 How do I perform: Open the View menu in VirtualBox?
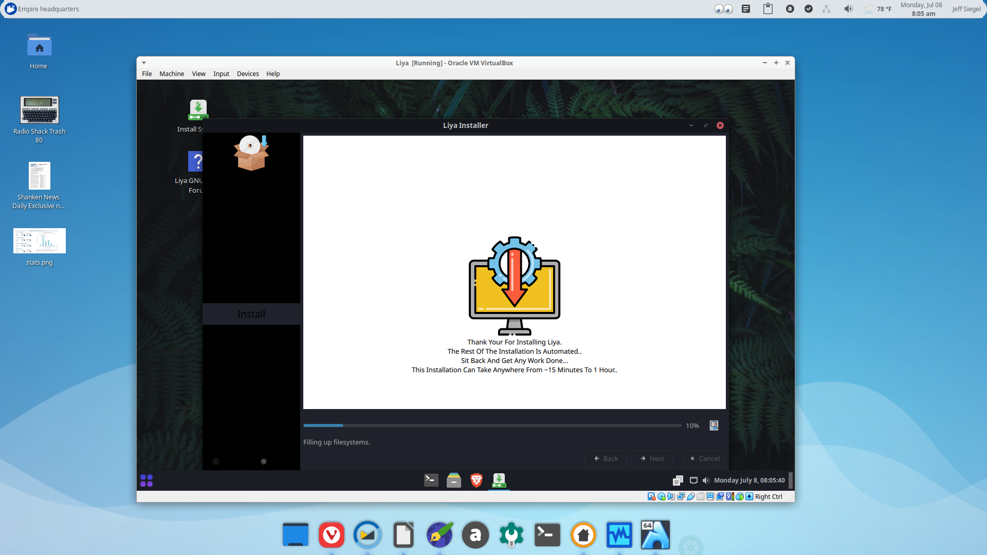(x=199, y=74)
